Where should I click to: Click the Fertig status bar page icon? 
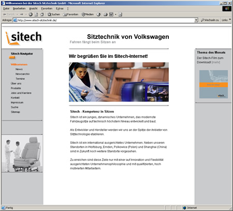coord(4,208)
